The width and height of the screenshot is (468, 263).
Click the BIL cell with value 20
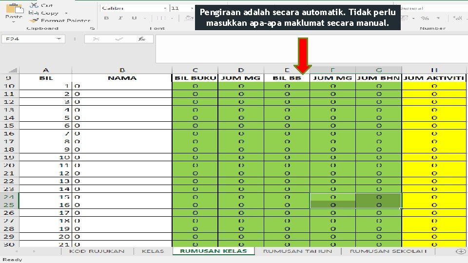pyautogui.click(x=46, y=237)
